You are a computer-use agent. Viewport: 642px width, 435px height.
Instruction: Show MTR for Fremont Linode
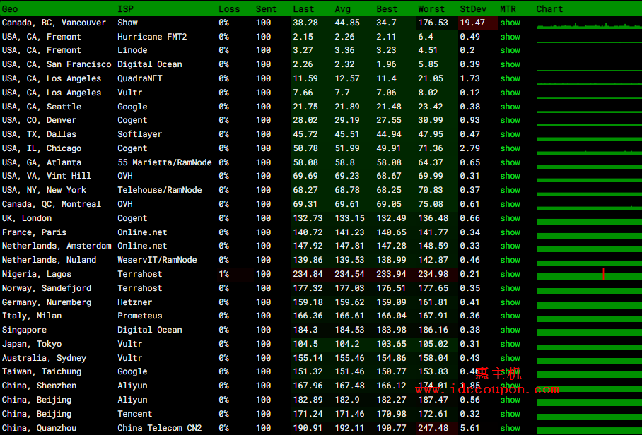point(510,50)
